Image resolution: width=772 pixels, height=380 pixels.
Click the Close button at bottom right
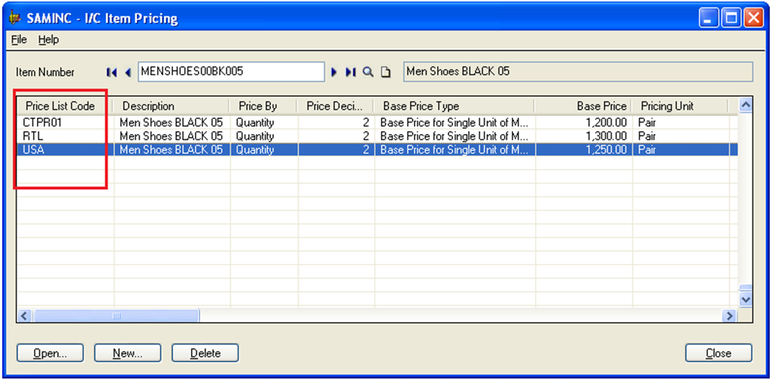coord(719,353)
